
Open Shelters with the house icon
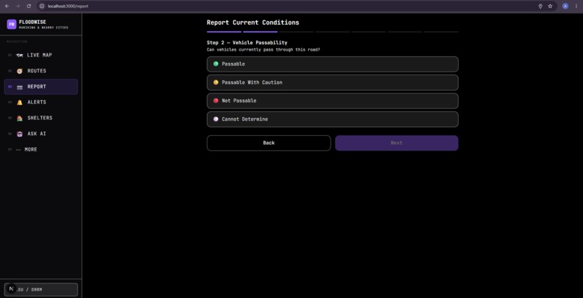point(41,118)
